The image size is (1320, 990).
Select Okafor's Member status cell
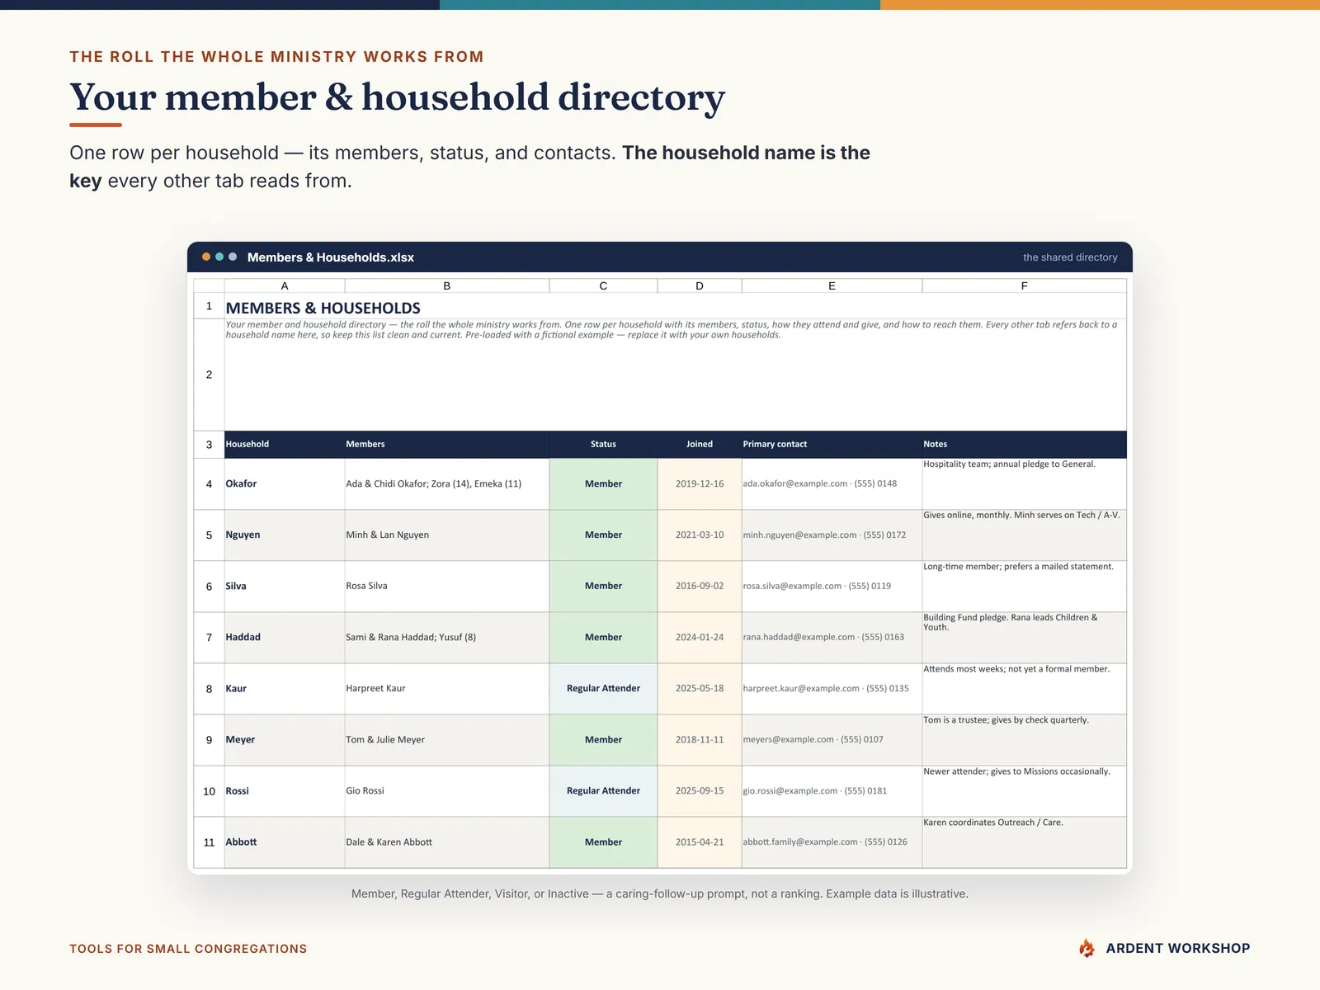[603, 483]
